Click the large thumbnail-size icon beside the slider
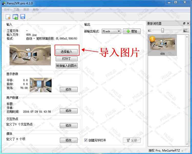The image size is (192, 154). tap(186, 30)
